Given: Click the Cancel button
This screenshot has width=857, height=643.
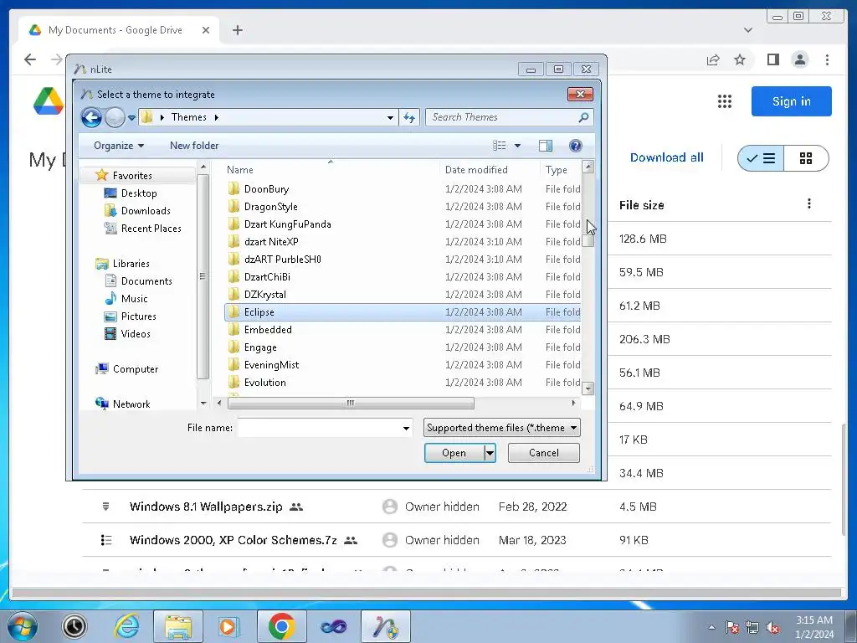Looking at the screenshot, I should pyautogui.click(x=544, y=453).
